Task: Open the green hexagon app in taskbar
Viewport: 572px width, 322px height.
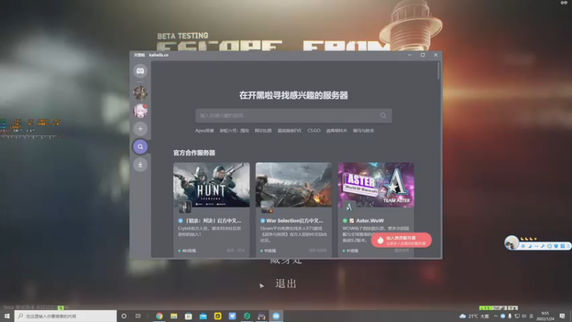Action: pos(247,316)
